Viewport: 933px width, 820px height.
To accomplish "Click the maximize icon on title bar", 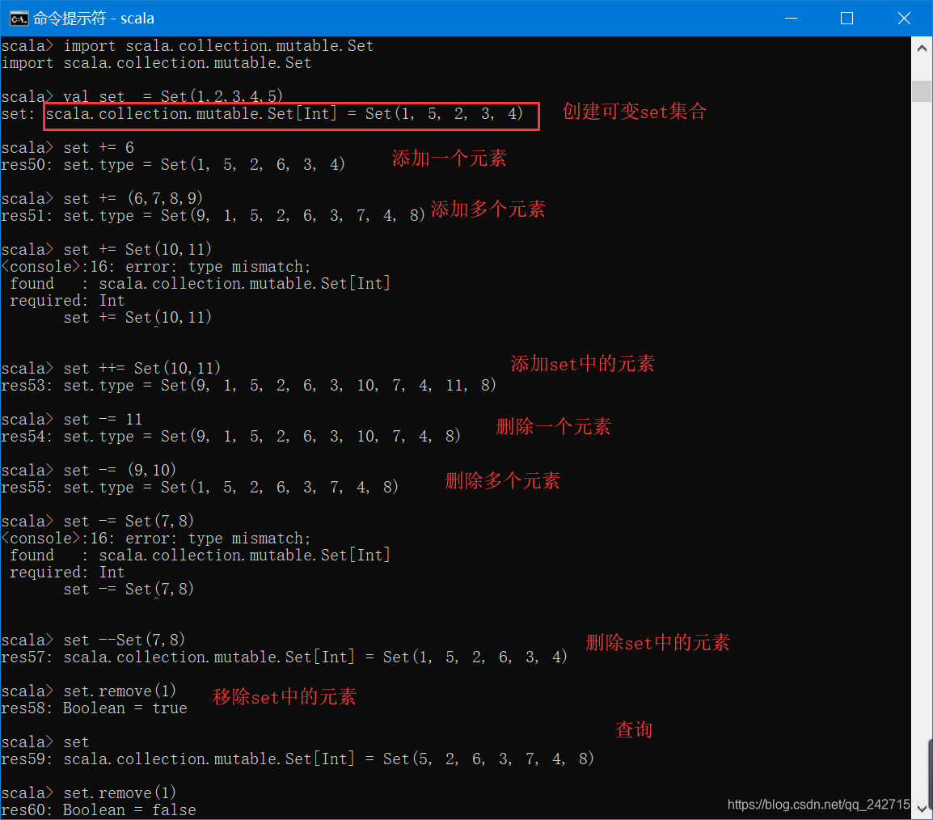I will 846,18.
